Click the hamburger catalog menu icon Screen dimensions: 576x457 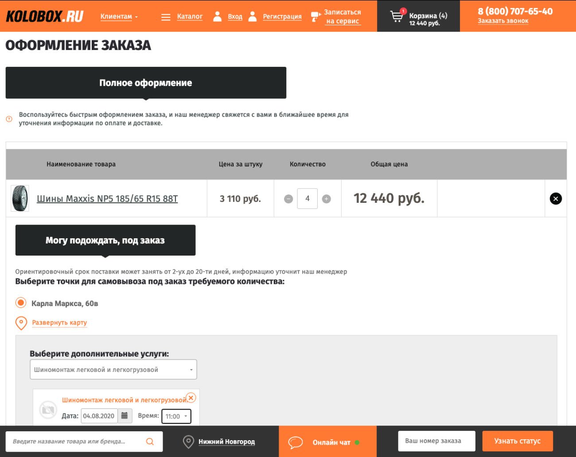coord(166,17)
